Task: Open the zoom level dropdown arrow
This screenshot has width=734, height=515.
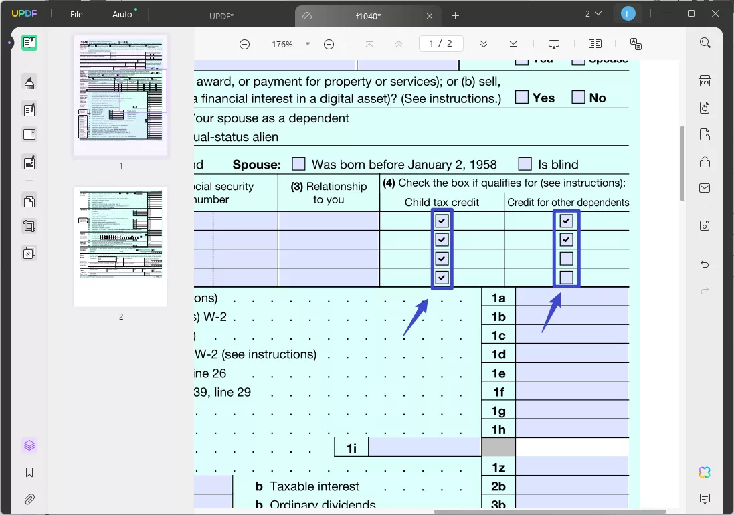Action: point(308,44)
